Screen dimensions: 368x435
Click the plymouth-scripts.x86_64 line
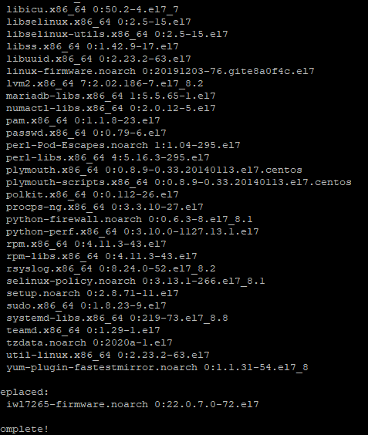point(179,182)
